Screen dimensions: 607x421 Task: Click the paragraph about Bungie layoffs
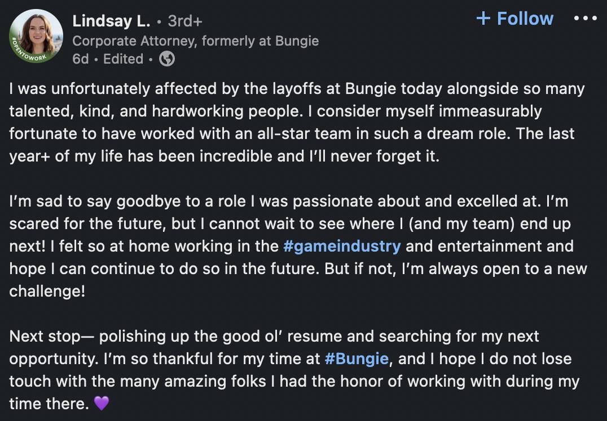[x=297, y=122]
